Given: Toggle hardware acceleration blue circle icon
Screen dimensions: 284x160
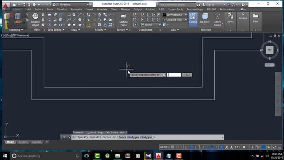Looking at the screenshot, I should tap(264, 147).
